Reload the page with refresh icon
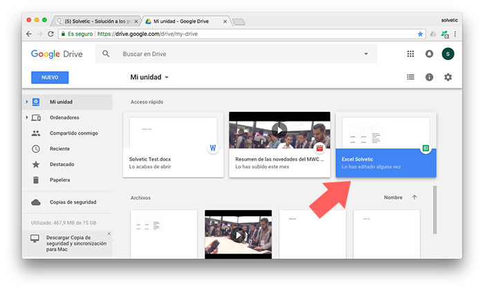Screen dimensions: 484x290 (50, 34)
